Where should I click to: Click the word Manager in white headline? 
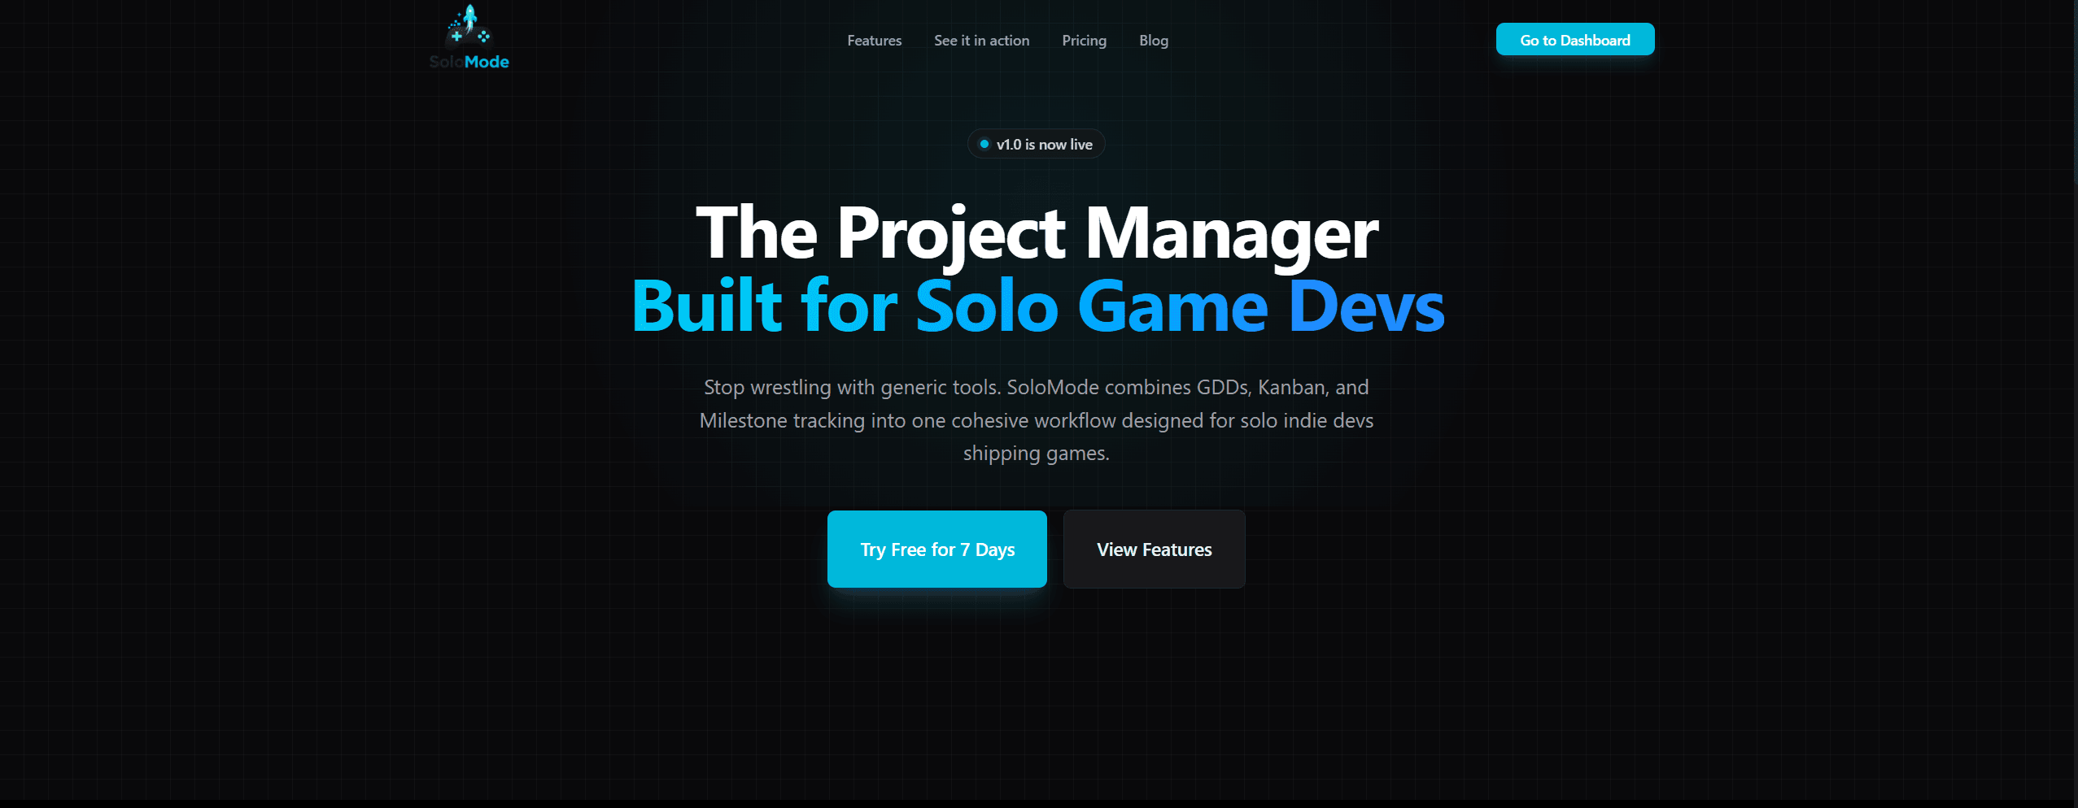pos(1232,233)
